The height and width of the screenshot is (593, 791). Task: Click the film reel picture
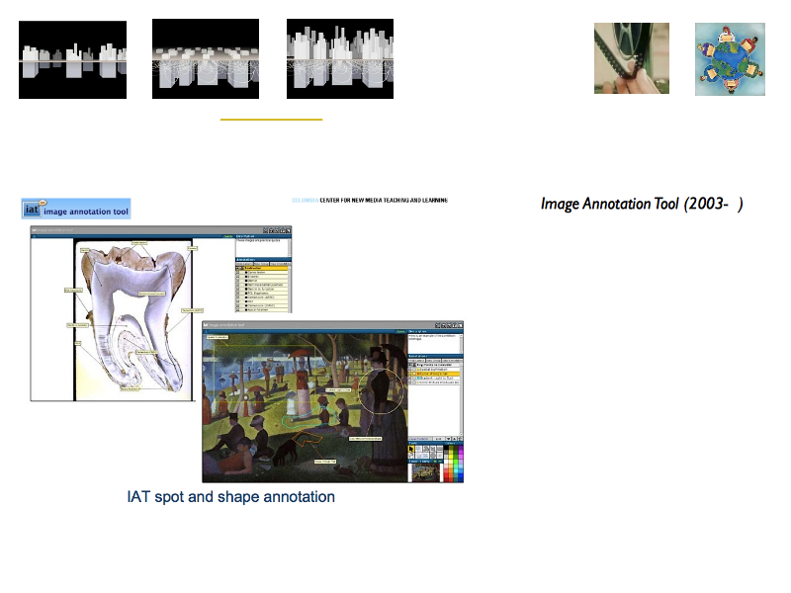point(631,59)
